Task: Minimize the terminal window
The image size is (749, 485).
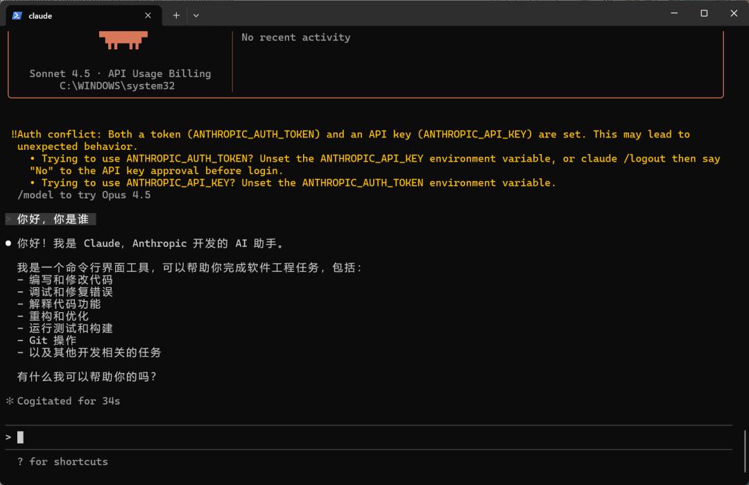Action: tap(675, 13)
